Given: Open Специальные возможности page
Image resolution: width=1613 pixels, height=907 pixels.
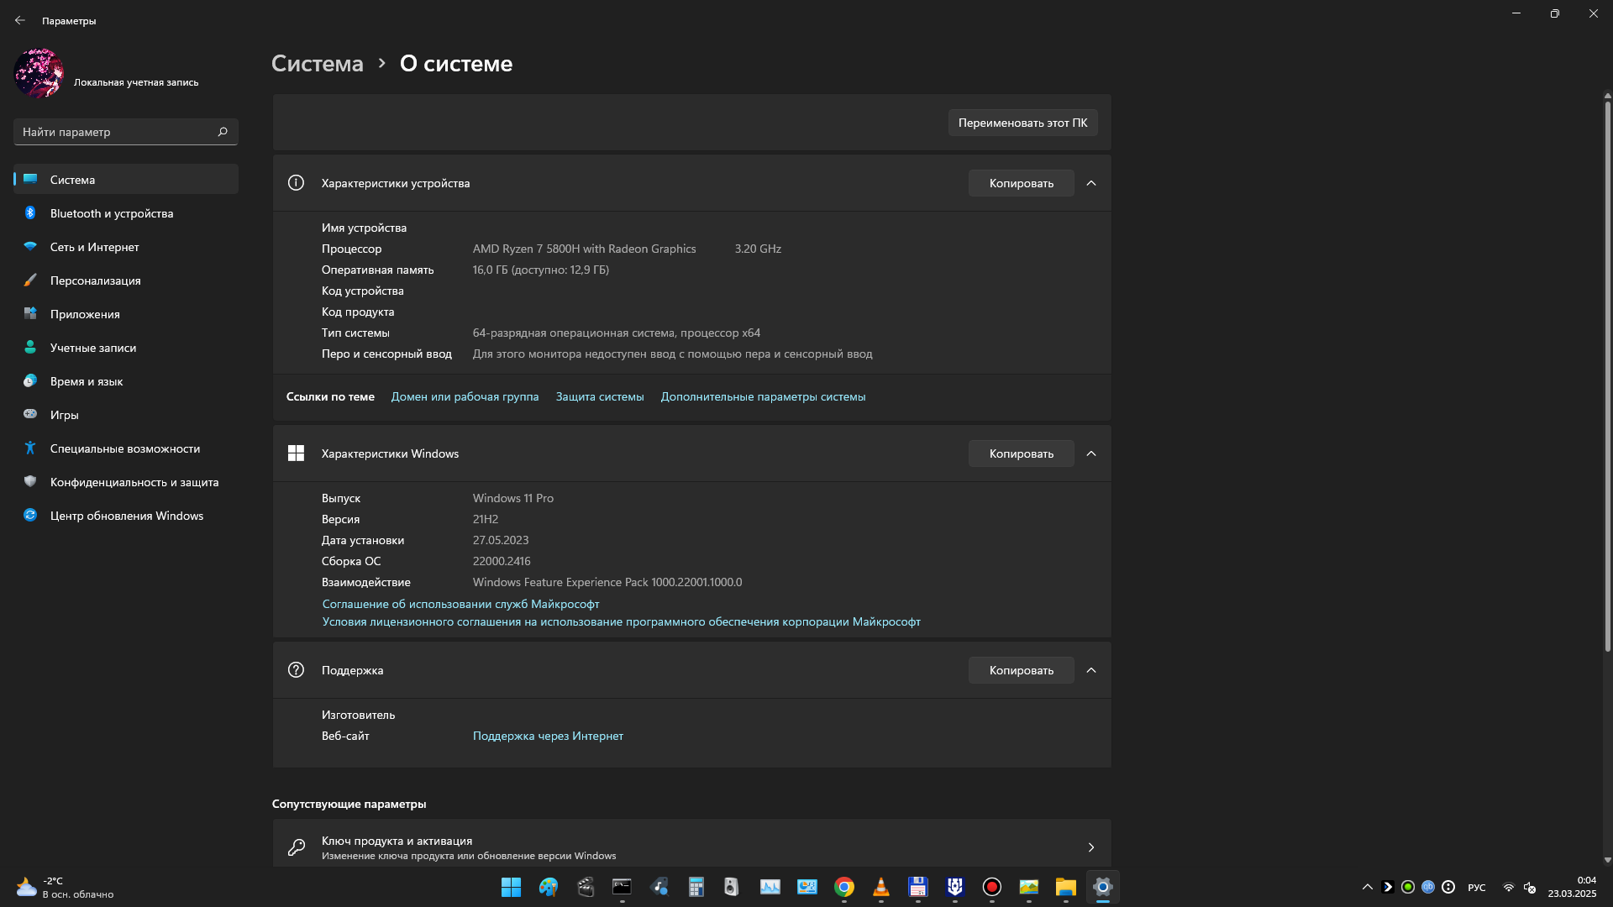Looking at the screenshot, I should click(x=126, y=448).
